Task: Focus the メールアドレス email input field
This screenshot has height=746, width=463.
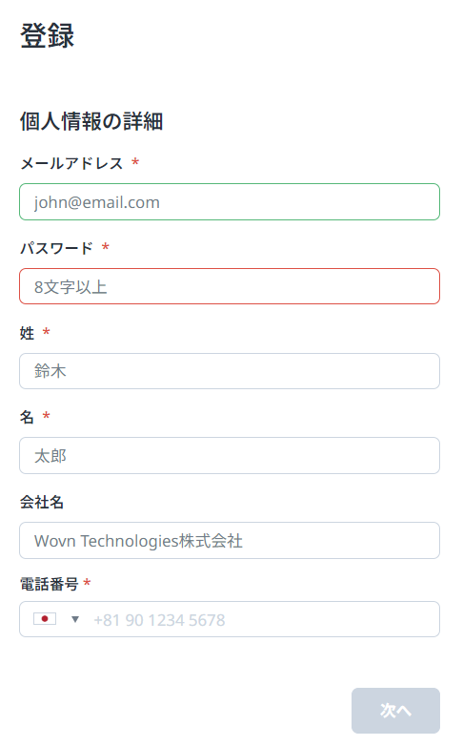Action: click(230, 201)
